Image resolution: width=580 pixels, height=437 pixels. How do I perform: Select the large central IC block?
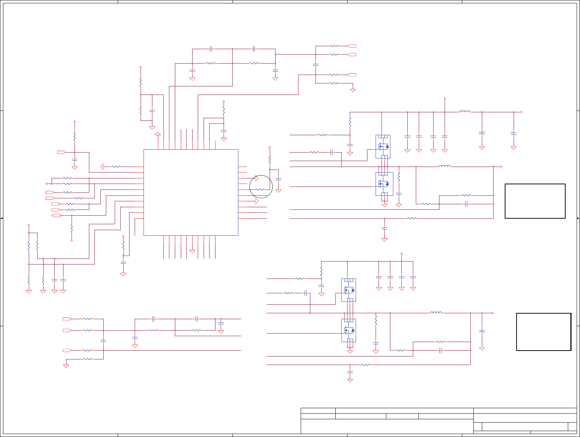point(191,192)
